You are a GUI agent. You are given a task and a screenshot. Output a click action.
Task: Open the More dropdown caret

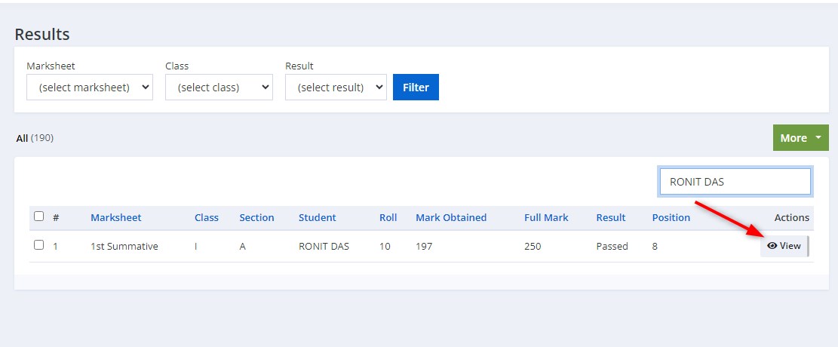[818, 138]
